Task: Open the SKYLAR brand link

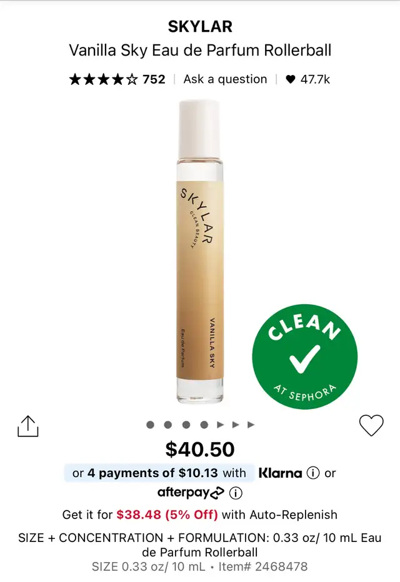Action: [x=200, y=26]
